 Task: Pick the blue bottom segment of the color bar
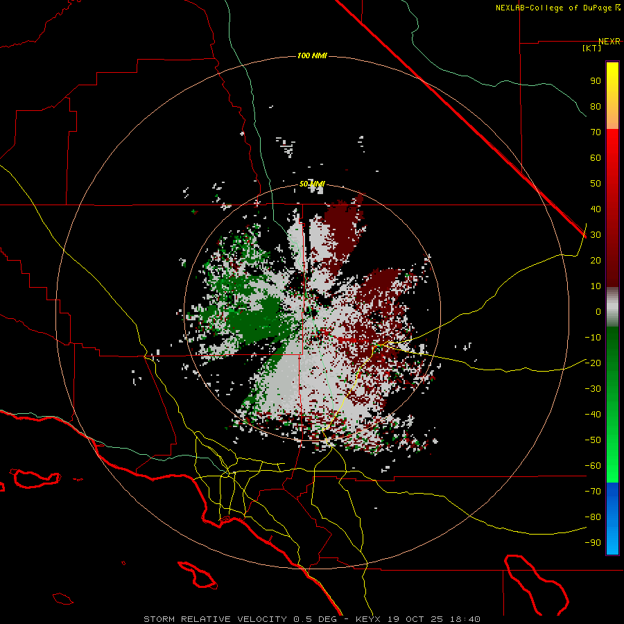[612, 519]
